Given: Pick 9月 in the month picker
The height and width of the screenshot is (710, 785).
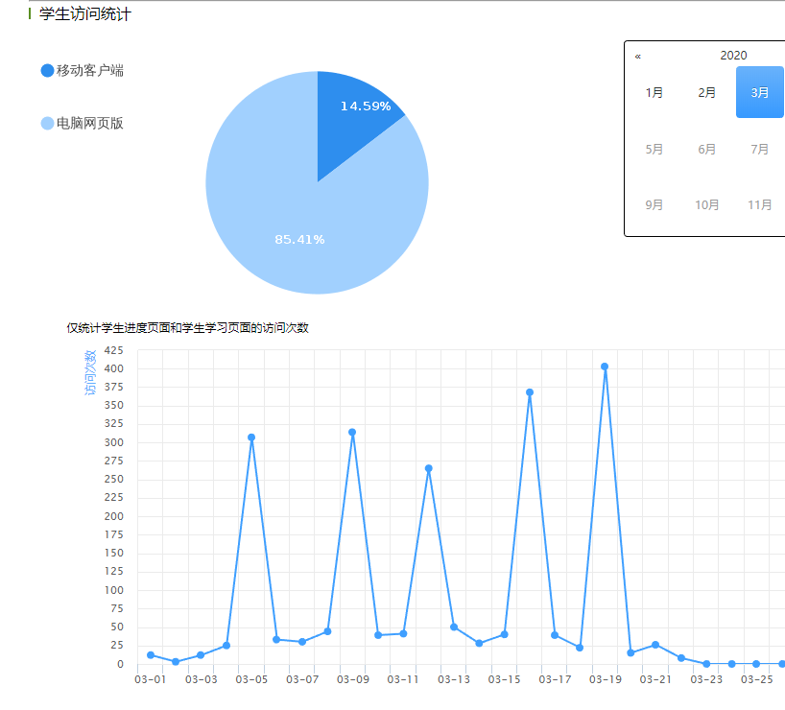Looking at the screenshot, I should click(654, 204).
